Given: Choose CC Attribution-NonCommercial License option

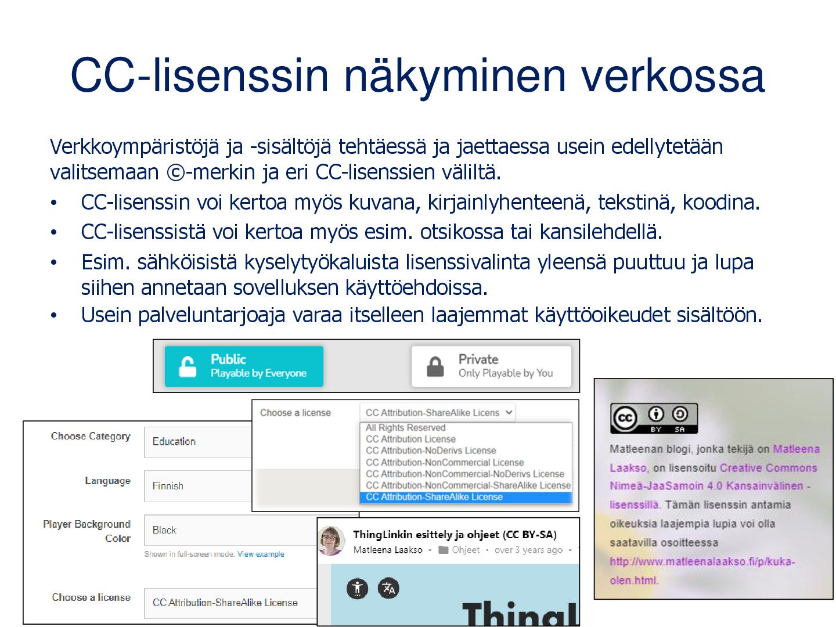Looking at the screenshot, I should pyautogui.click(x=445, y=462).
